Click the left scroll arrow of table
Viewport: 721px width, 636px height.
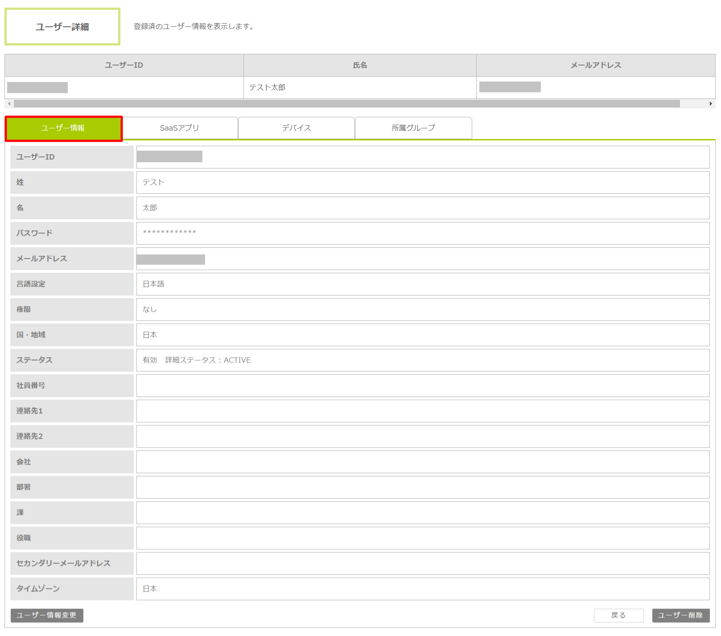[x=9, y=104]
